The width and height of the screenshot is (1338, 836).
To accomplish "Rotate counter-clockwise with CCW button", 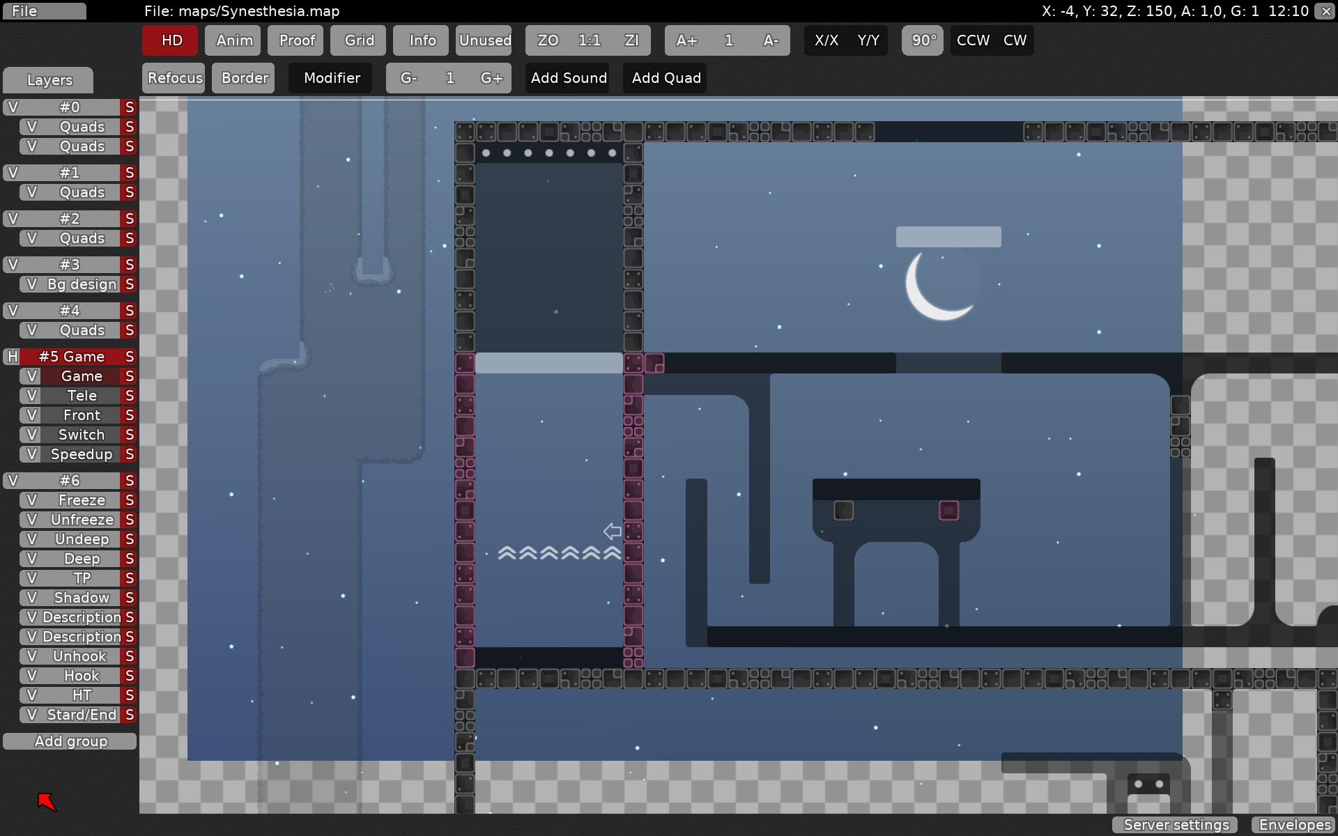I will (x=973, y=40).
